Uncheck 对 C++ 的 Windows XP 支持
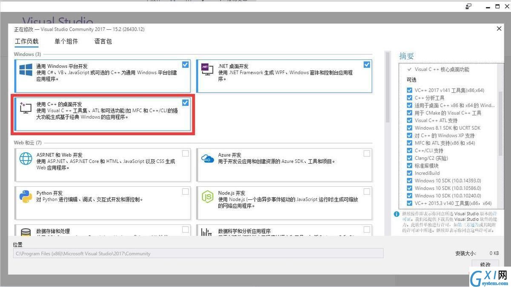Viewport: 511px width, 287px height. click(x=410, y=136)
